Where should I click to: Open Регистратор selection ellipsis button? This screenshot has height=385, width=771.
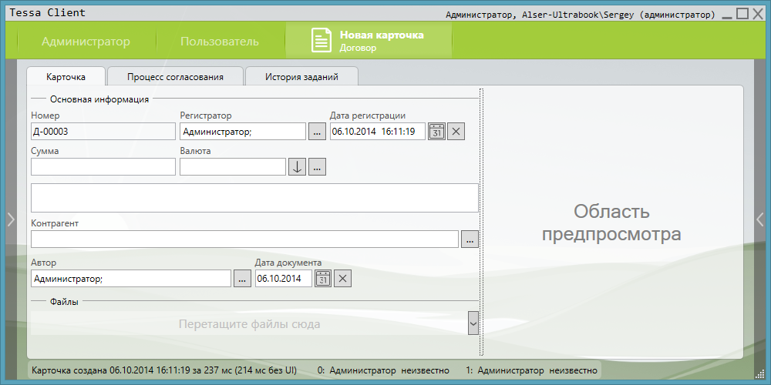pos(317,132)
